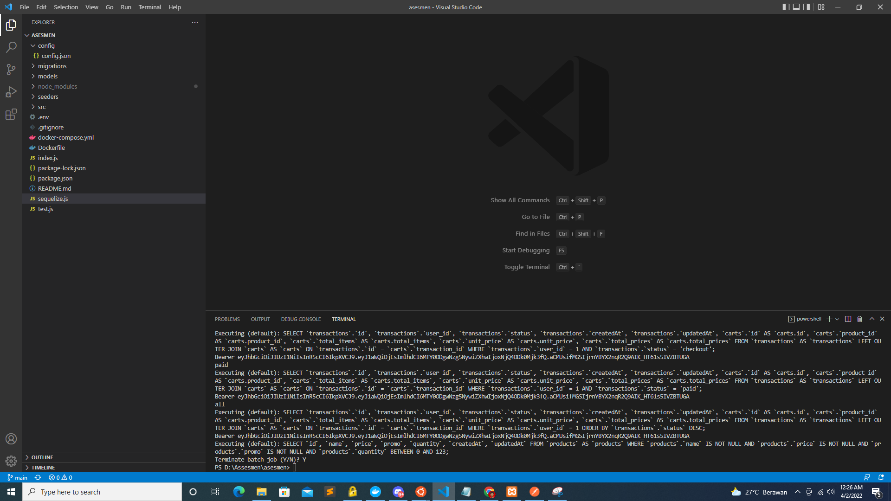Kill terminal with trash icon
Screen dimensions: 891x501
click(859, 319)
